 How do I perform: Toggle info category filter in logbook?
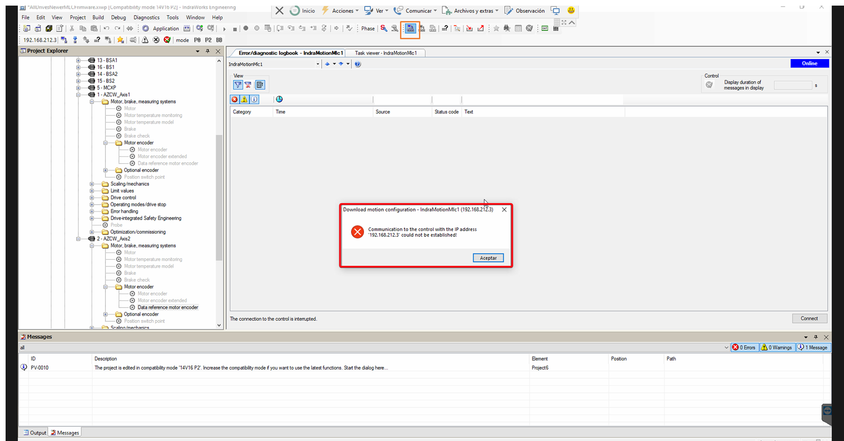254,99
